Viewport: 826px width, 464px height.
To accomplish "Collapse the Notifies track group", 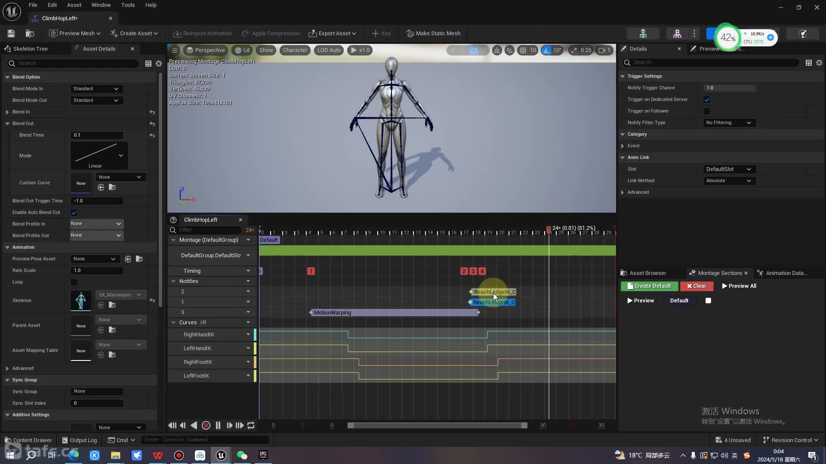I will [x=173, y=281].
